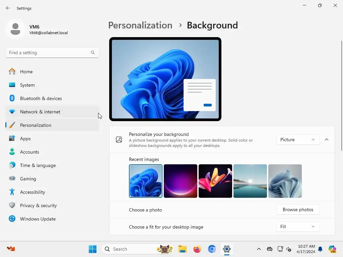Navigate to Accounts settings

click(52, 152)
